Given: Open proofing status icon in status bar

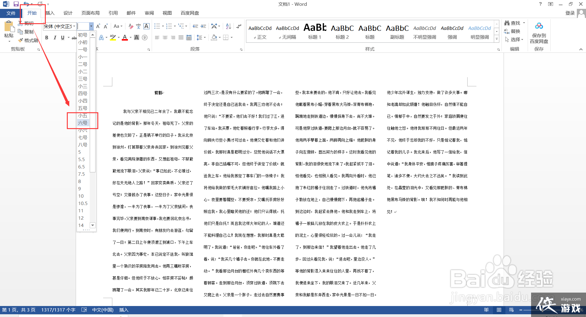Looking at the screenshot, I should (84, 310).
